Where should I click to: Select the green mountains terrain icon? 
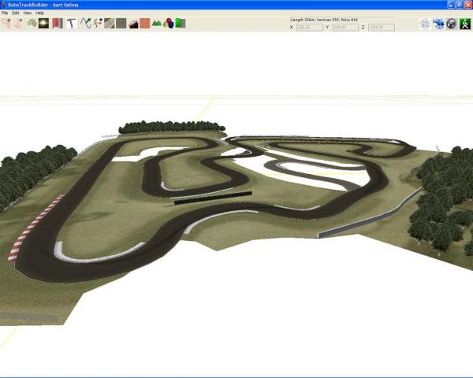click(x=157, y=23)
